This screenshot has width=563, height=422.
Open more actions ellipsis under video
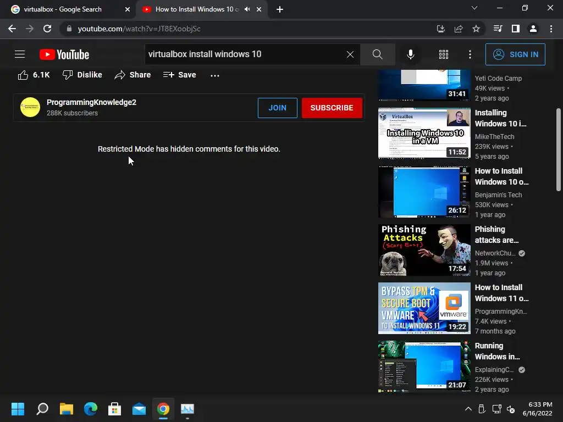click(215, 75)
